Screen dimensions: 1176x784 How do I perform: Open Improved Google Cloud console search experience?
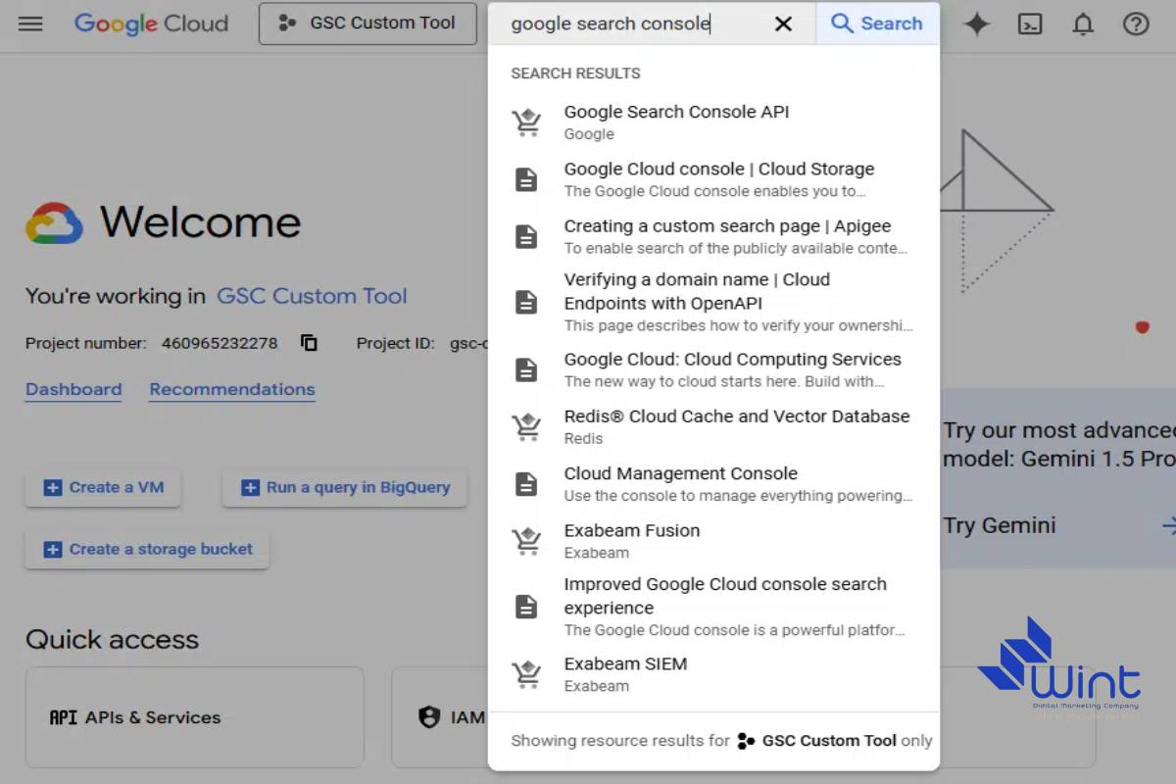[x=713, y=607]
